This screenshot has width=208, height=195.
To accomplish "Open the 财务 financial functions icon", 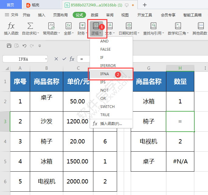I will click(x=82, y=26).
